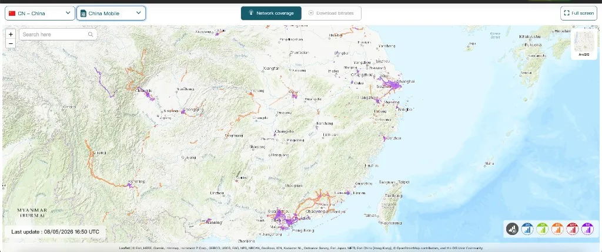This screenshot has height=252, width=602.
Task: Open the map in Full screen
Action: click(x=578, y=13)
